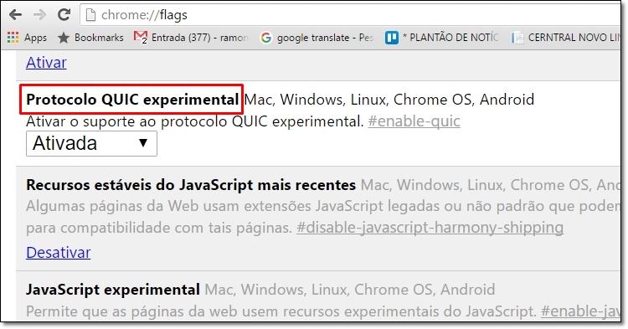Open the Apps grid shortcut

28,38
